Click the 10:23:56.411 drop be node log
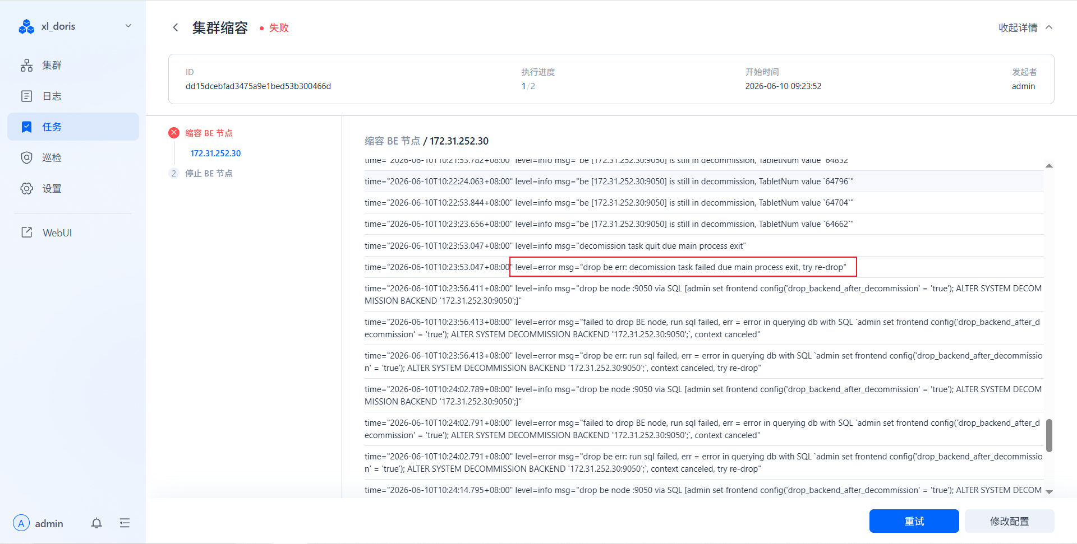1077x544 pixels. click(x=704, y=295)
